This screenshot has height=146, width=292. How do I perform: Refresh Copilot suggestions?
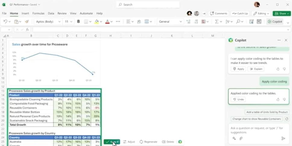[x=287, y=119]
